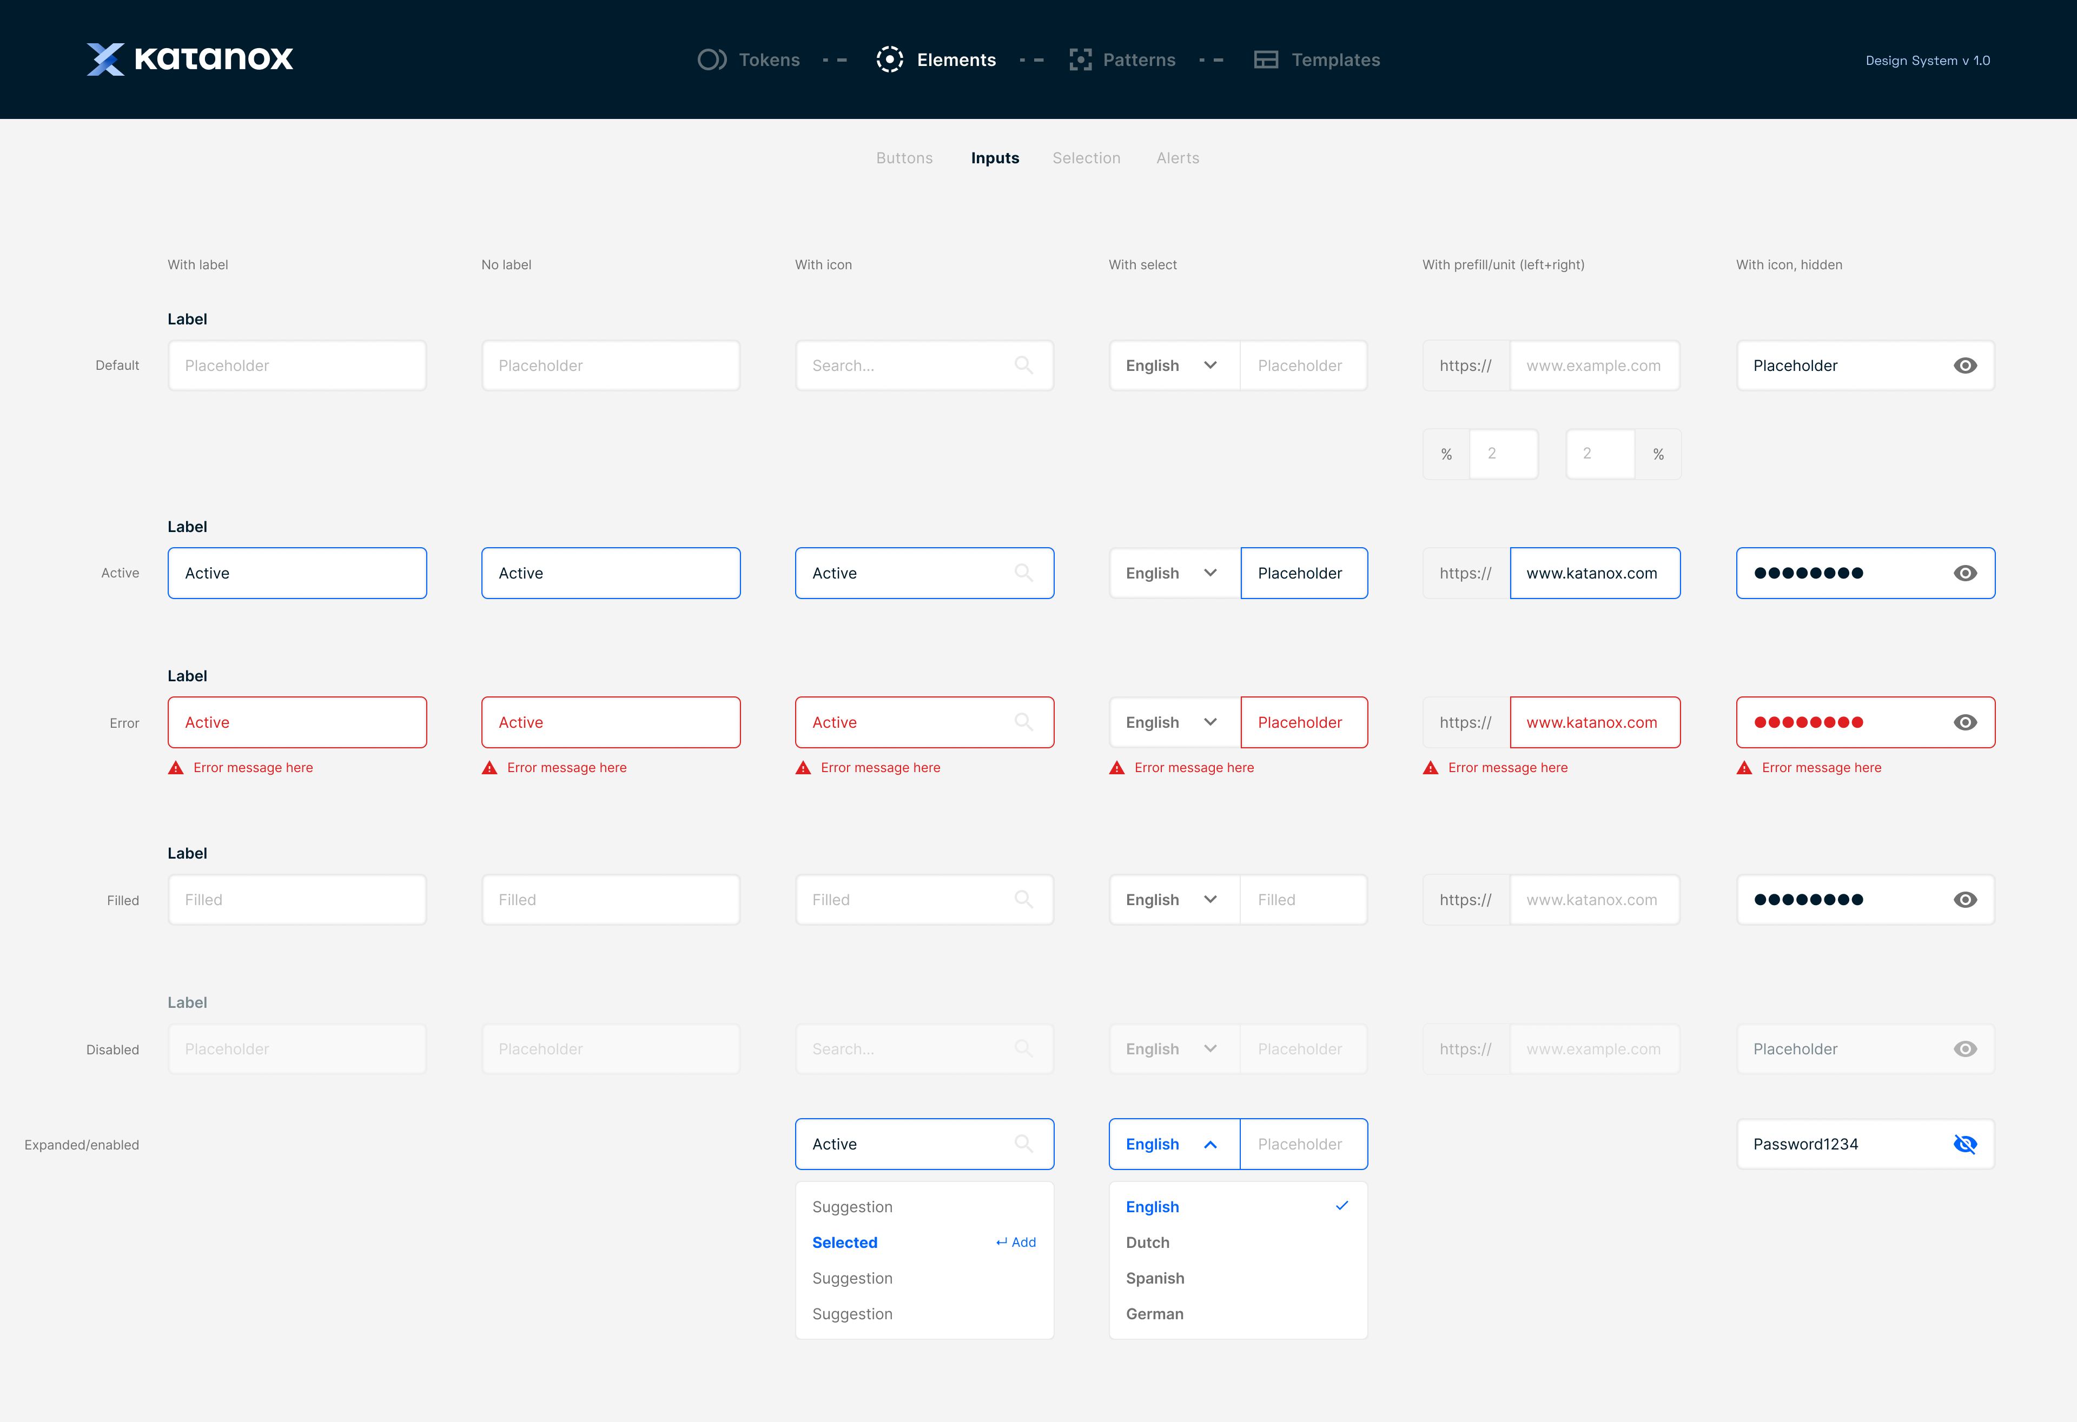The image size is (2077, 1422).
Task: Open English dropdown in Filled row
Action: tap(1174, 900)
